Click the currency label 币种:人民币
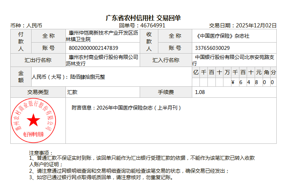The image size is (287, 194). (x=26, y=25)
